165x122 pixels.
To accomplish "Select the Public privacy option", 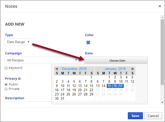I will coord(6,84).
